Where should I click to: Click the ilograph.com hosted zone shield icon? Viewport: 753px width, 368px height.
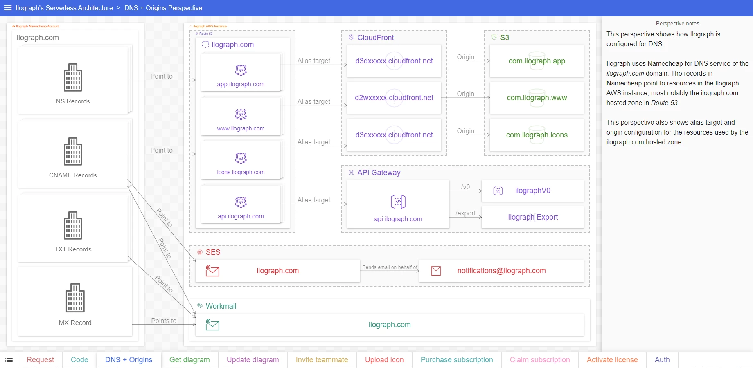point(205,45)
